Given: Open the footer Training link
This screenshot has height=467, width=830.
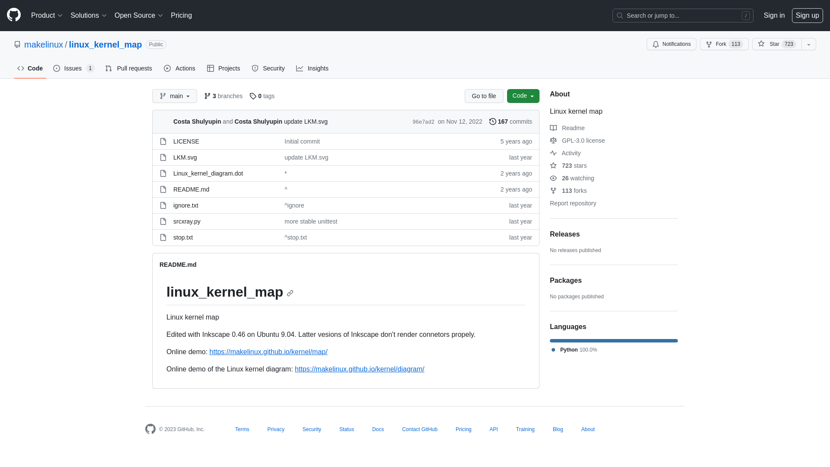Looking at the screenshot, I should 525,429.
